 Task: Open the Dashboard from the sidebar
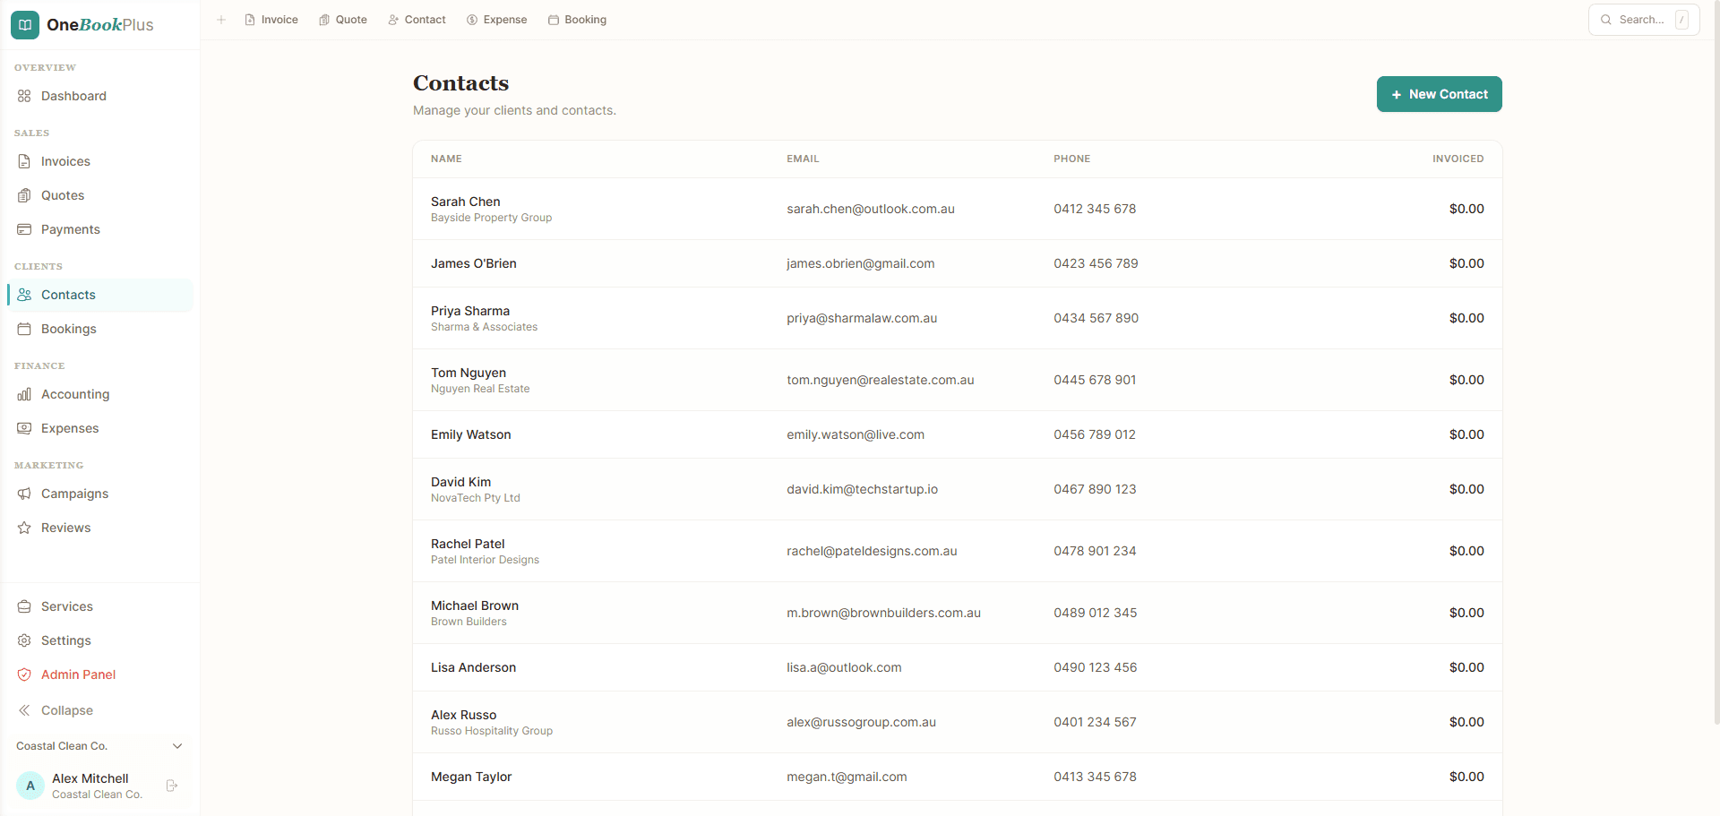click(72, 96)
